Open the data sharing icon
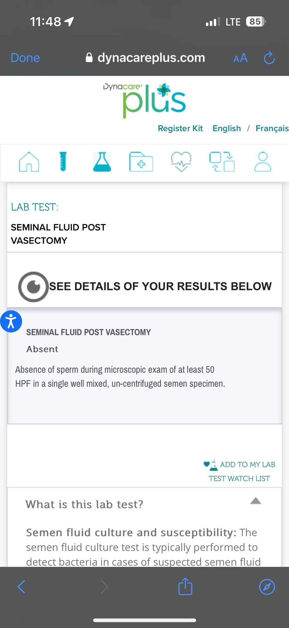The image size is (289, 628). [222, 162]
